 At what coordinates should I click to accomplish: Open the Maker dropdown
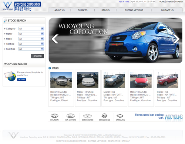[31, 34]
